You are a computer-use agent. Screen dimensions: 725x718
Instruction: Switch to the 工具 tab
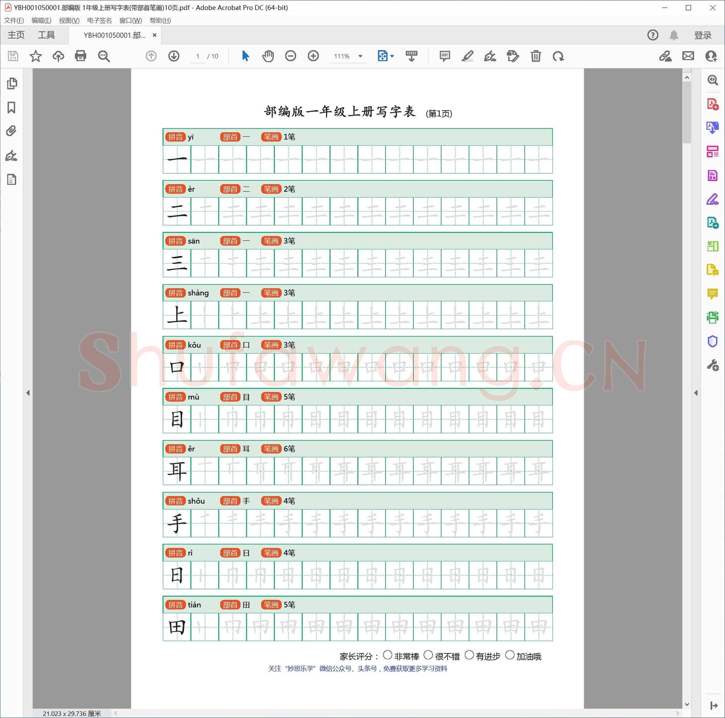pyautogui.click(x=47, y=35)
